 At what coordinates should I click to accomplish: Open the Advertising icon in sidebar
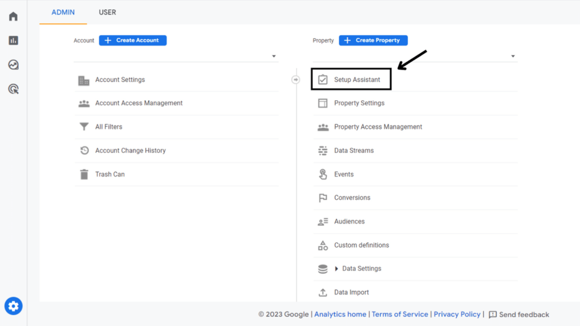pos(13,89)
